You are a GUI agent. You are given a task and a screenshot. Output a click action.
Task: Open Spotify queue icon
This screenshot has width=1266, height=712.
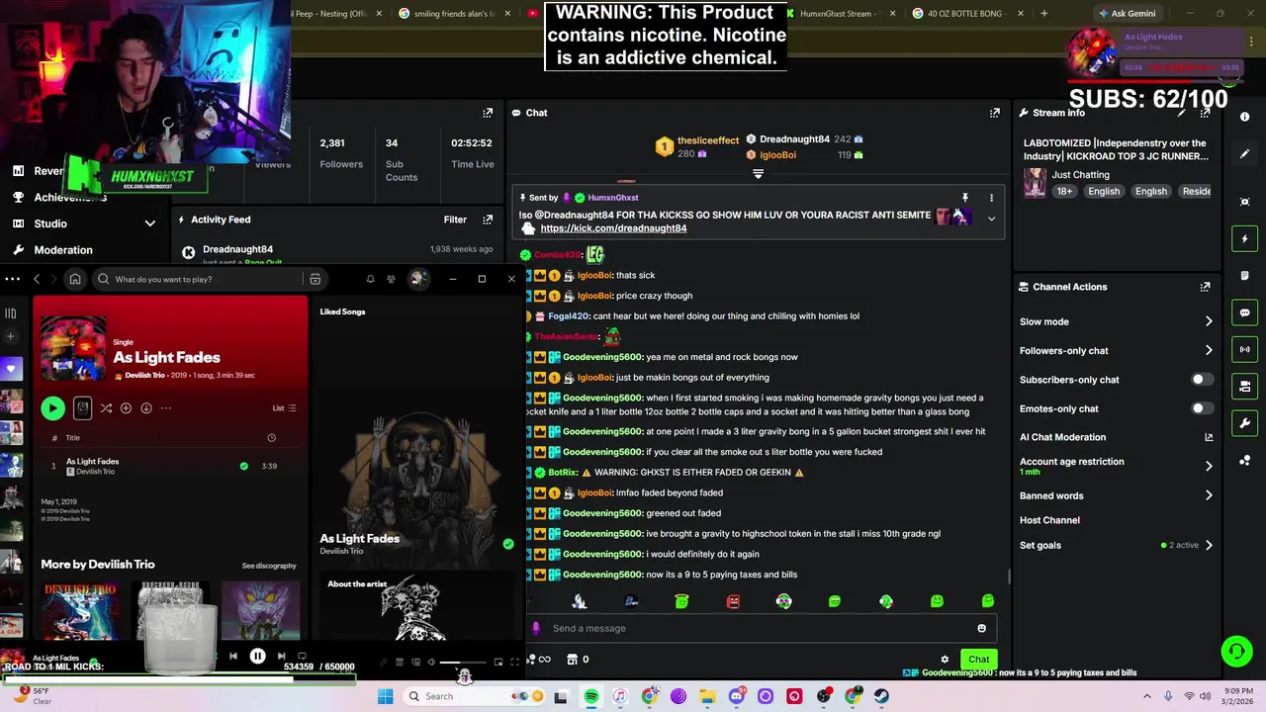point(400,663)
